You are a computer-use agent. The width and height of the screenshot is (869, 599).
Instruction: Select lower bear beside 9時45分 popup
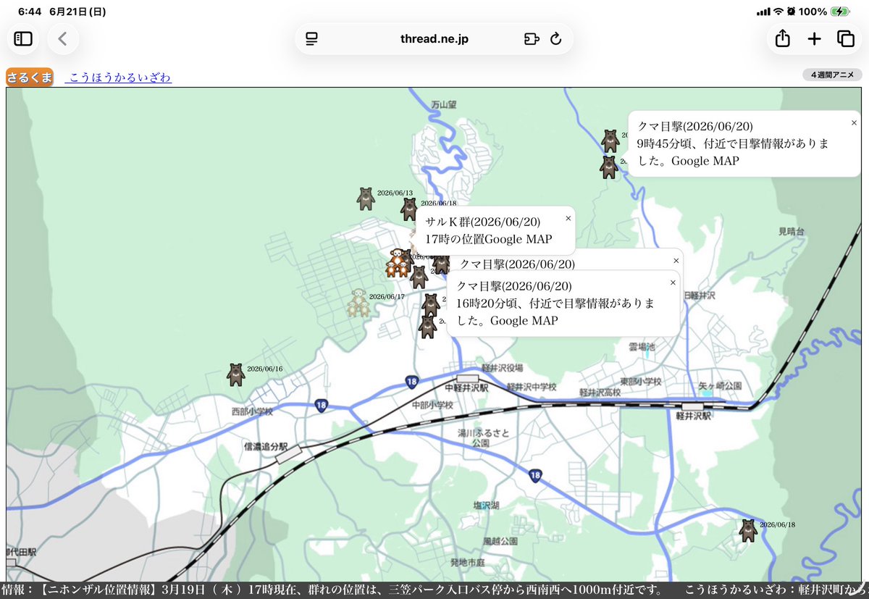(x=609, y=167)
